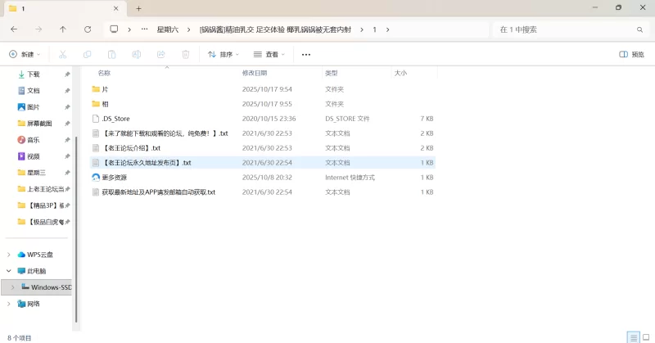The width and height of the screenshot is (655, 343).
Task: Open the 查看 view dropdown
Action: 269,54
